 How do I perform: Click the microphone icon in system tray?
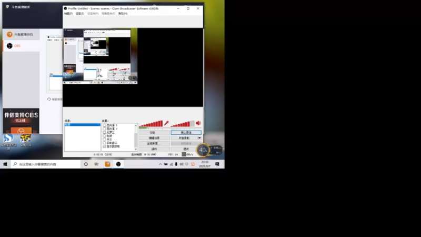[176, 164]
